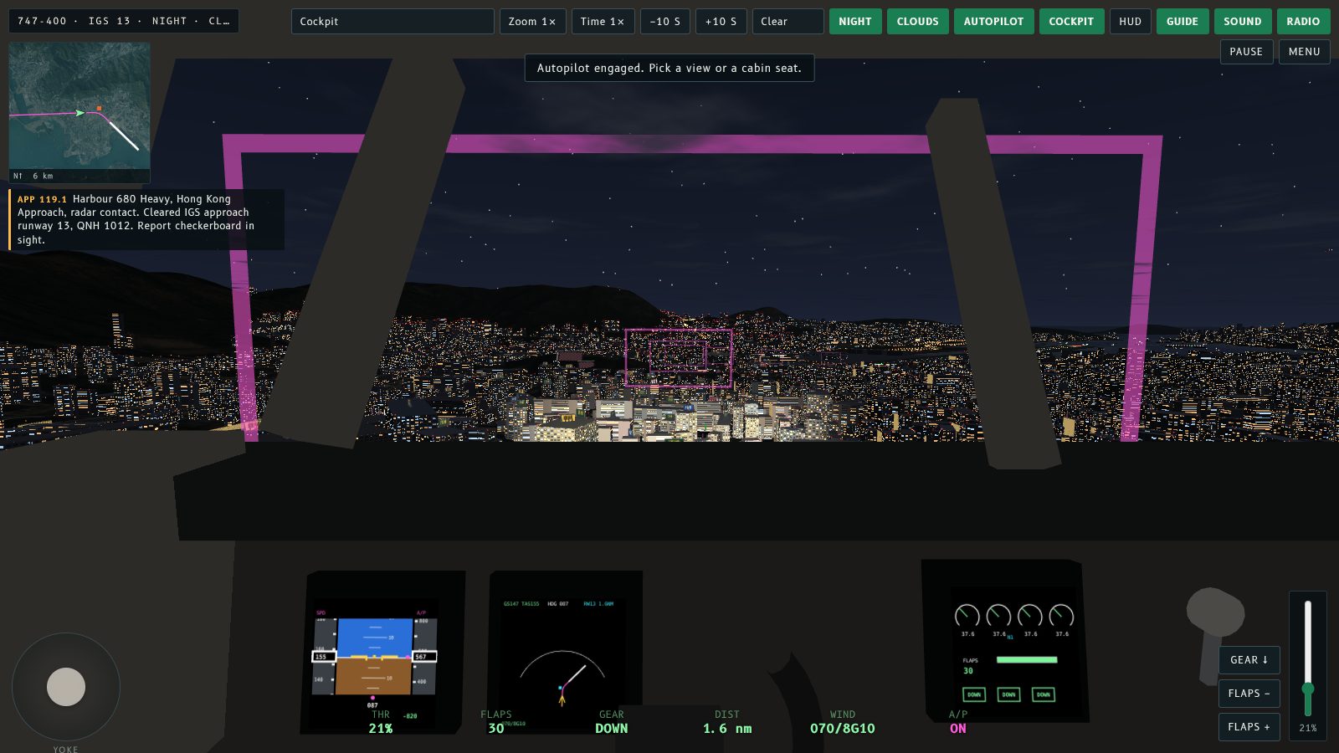Click the navigation display compass arc
The image size is (1339, 753).
[x=562, y=665]
